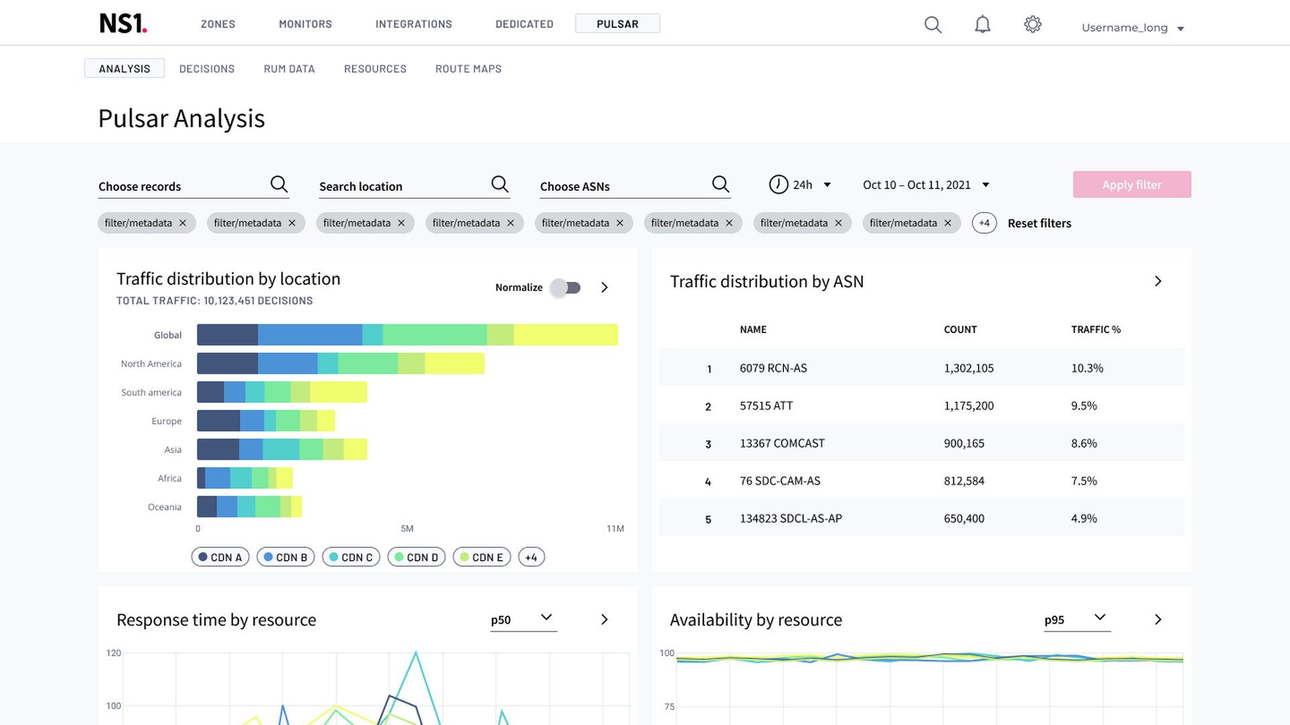Viewport: 1290px width, 725px height.
Task: Open the settings gear icon
Action: [1033, 25]
